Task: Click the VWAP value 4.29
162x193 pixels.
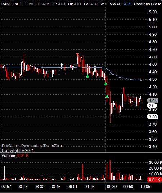Action: (x=127, y=4)
